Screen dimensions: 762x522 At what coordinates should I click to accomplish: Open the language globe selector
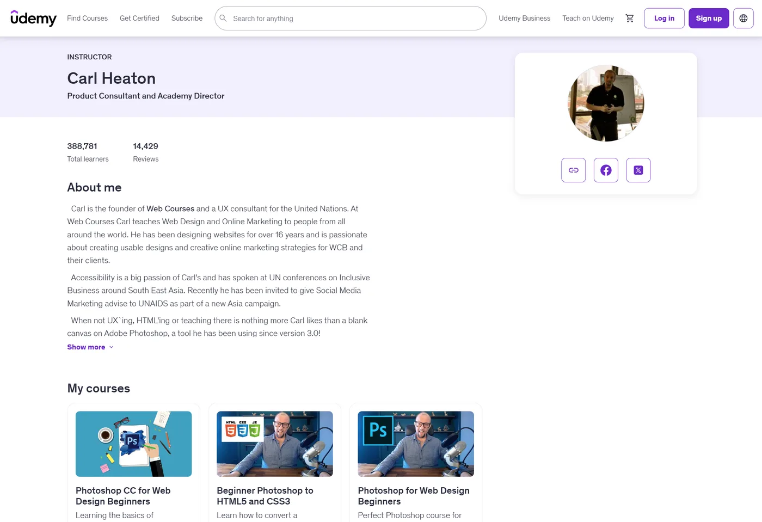(743, 19)
